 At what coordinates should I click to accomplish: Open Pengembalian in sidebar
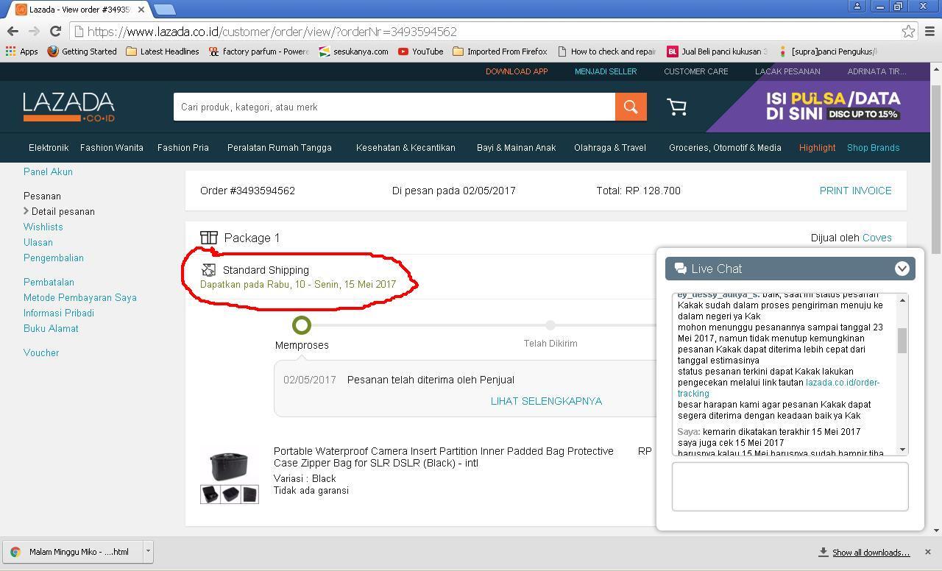(x=53, y=258)
